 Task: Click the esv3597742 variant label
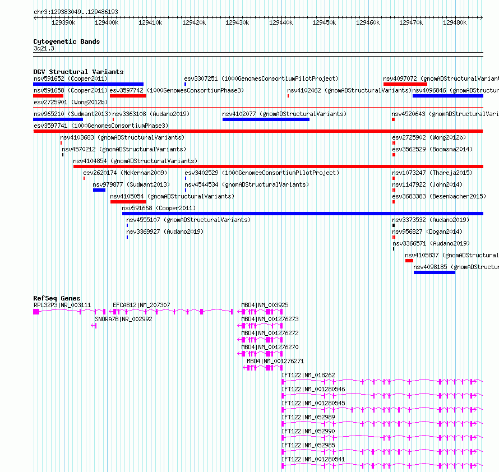(177, 90)
